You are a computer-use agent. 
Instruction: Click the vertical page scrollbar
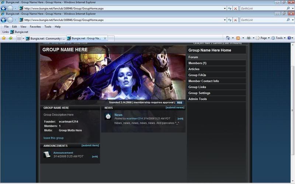292,110
